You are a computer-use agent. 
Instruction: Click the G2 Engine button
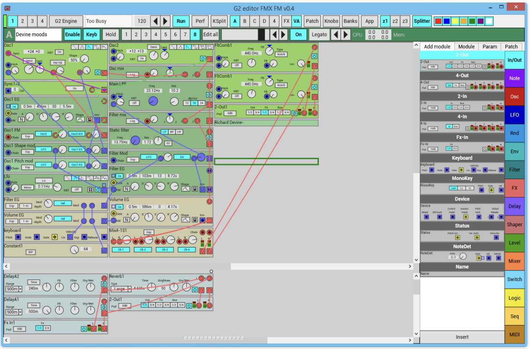66,21
